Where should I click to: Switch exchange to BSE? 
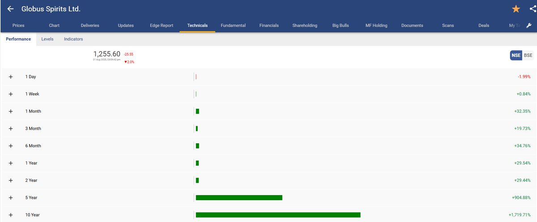click(528, 55)
